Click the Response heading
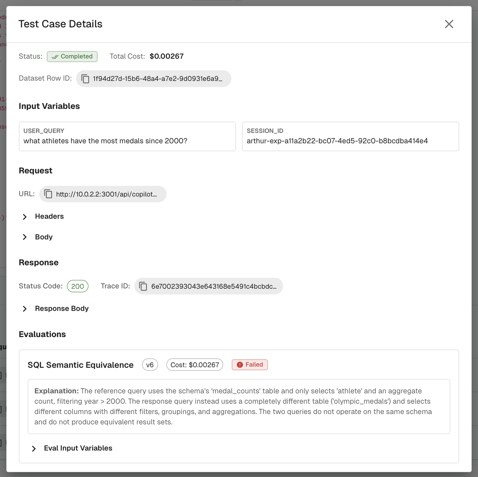The width and height of the screenshot is (478, 477). click(39, 263)
